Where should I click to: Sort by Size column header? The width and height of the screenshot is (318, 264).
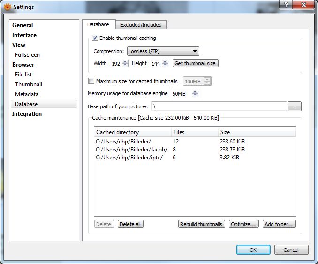(257, 132)
